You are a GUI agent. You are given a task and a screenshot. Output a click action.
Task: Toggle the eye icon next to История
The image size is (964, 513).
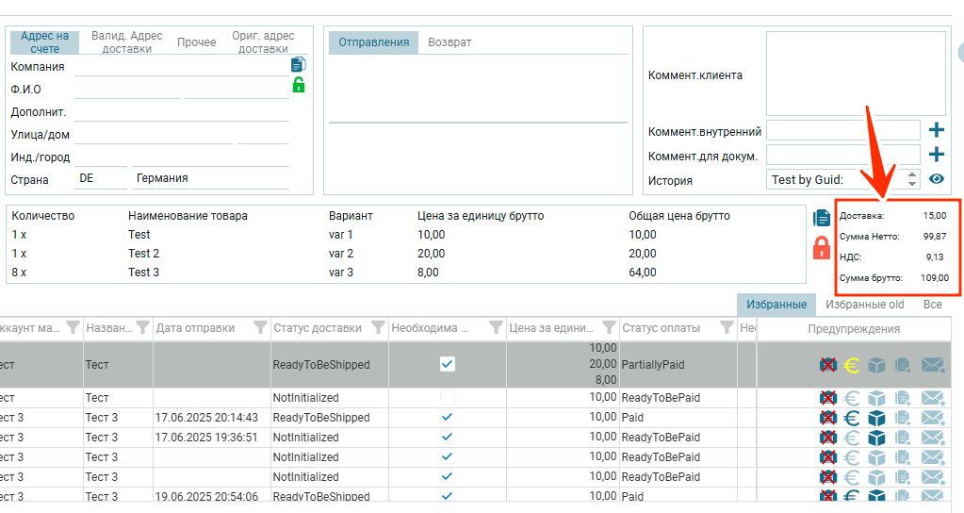(x=936, y=179)
